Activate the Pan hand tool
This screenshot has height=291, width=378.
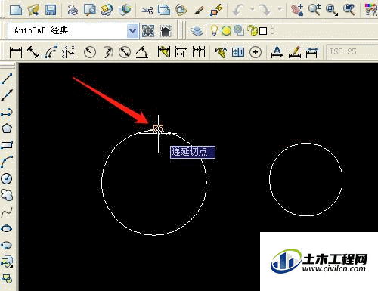coord(297,10)
